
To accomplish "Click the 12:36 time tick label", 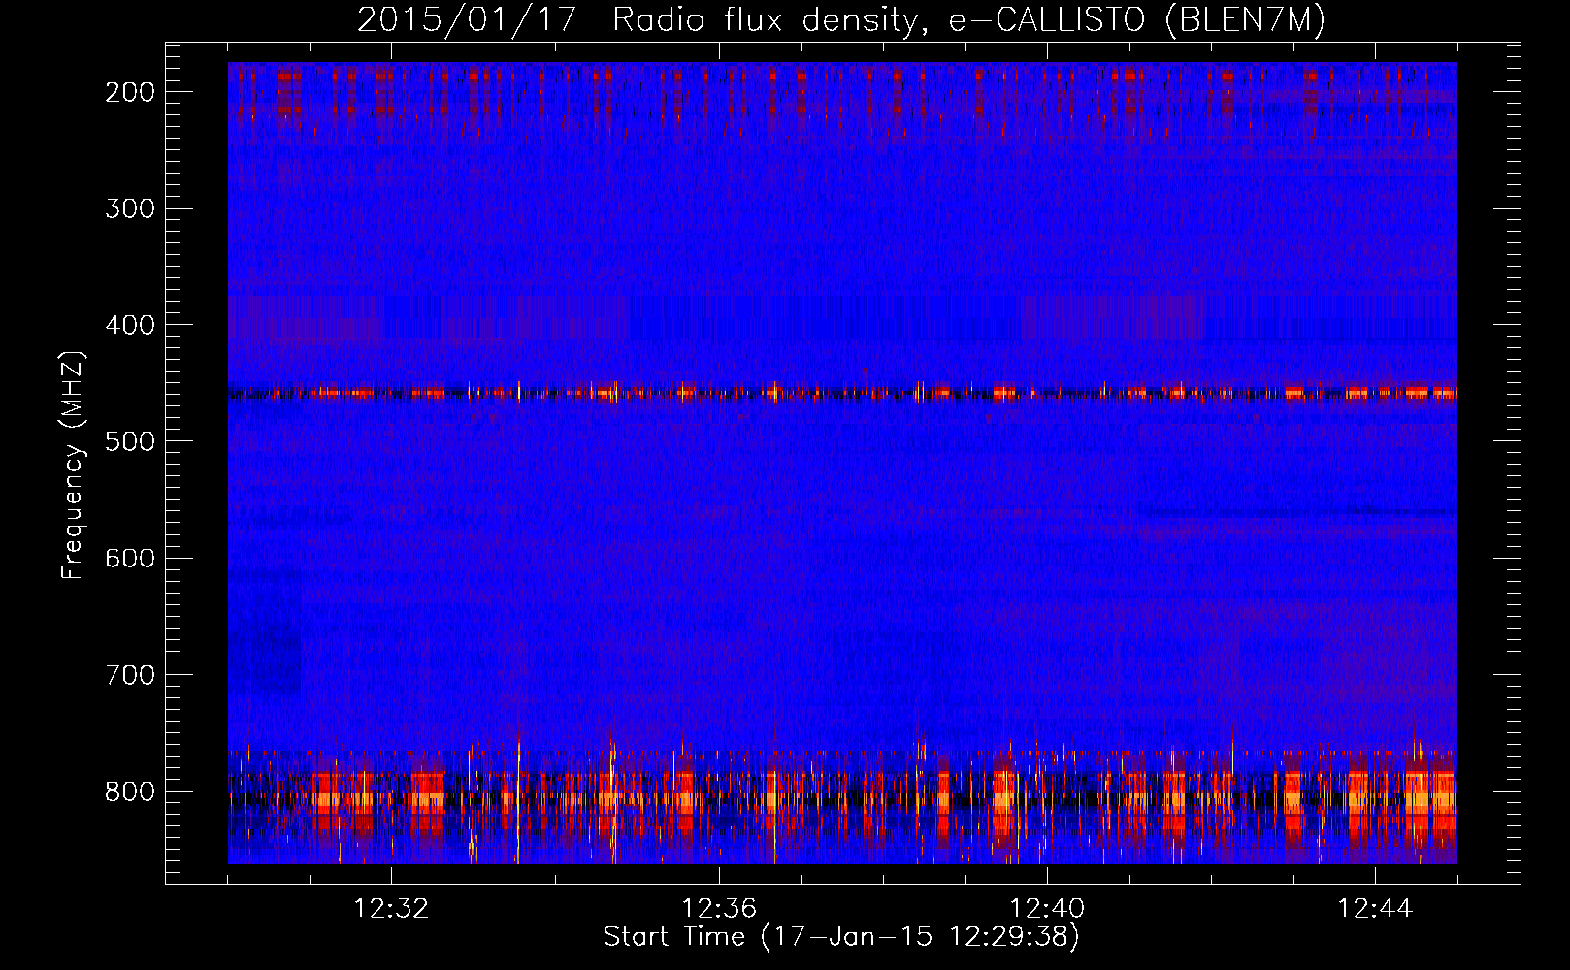I will click(x=719, y=909).
